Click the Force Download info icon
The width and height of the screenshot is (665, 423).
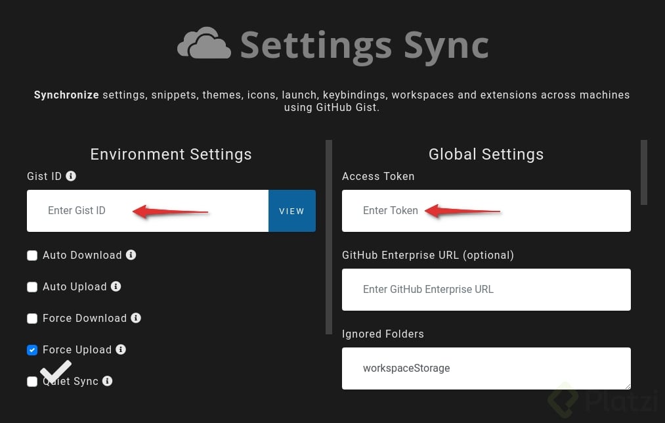[x=136, y=318]
